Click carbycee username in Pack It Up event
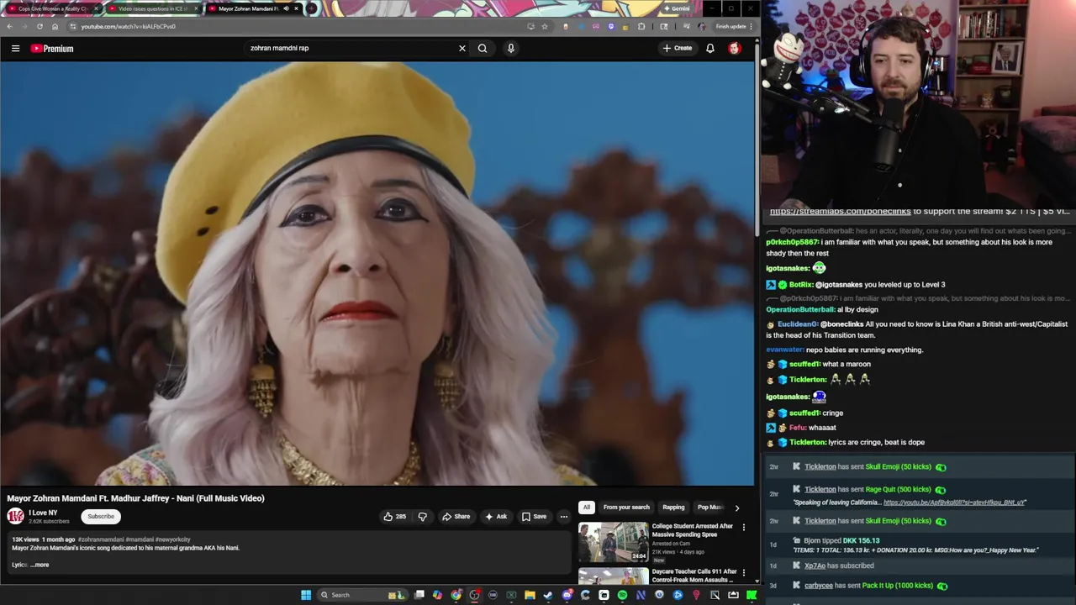Image resolution: width=1076 pixels, height=605 pixels. pyautogui.click(x=819, y=586)
